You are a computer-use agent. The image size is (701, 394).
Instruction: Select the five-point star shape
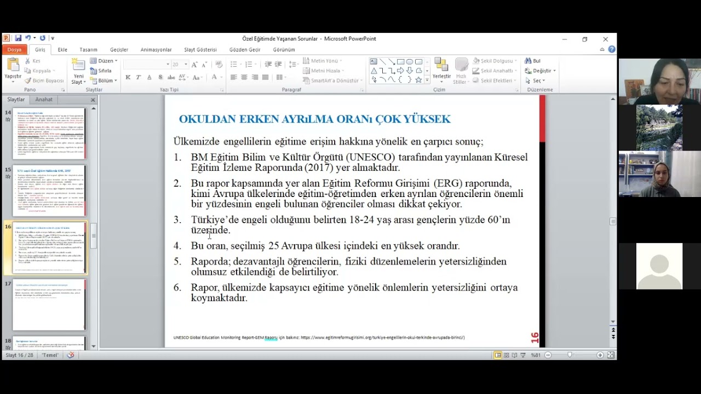(418, 79)
